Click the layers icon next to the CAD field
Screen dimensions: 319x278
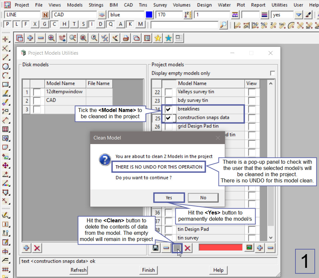point(102,15)
